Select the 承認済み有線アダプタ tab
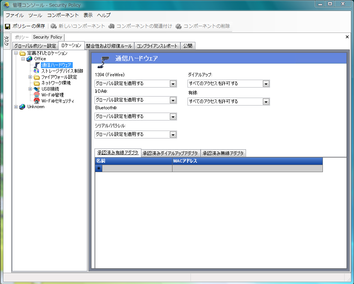The height and width of the screenshot is (284, 354). point(118,153)
